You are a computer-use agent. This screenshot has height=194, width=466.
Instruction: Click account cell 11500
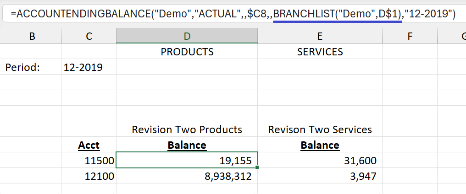click(89, 160)
